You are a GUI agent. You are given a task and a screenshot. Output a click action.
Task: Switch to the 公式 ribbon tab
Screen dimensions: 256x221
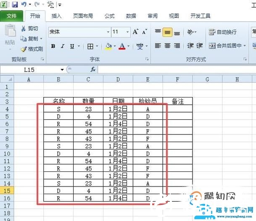tap(110, 16)
